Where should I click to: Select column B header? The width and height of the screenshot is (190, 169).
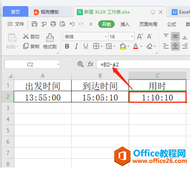point(100,76)
